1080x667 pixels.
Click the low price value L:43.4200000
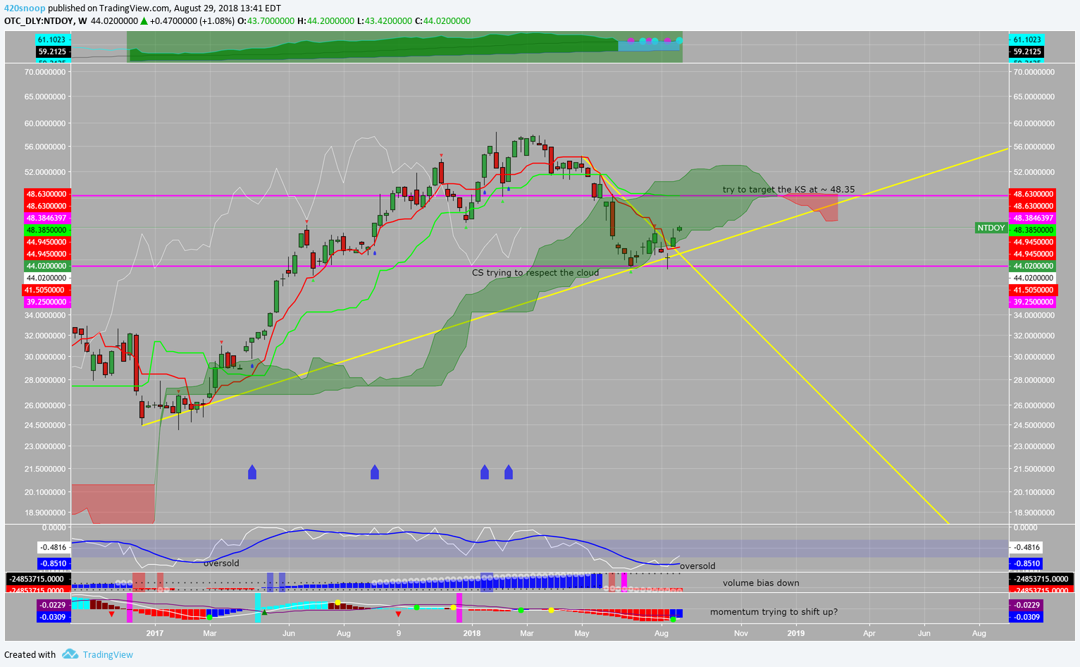pyautogui.click(x=384, y=21)
